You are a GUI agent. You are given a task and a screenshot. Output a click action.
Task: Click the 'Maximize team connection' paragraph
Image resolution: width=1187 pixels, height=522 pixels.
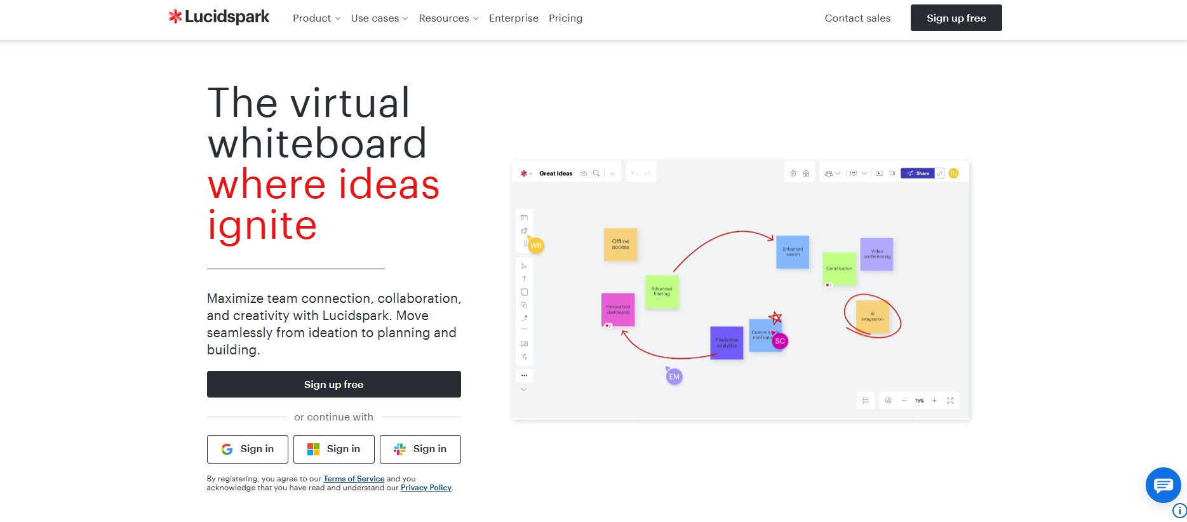tap(334, 324)
